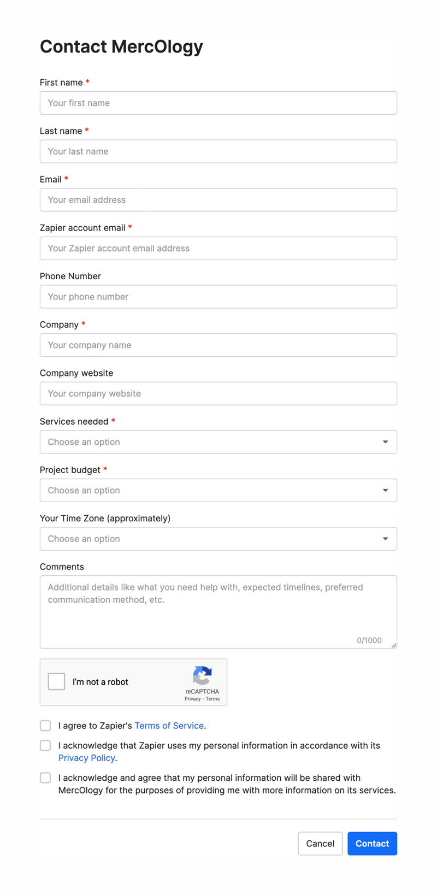Image resolution: width=437 pixels, height=895 pixels.
Task: Click into the Zapier account email field
Action: tap(218, 248)
